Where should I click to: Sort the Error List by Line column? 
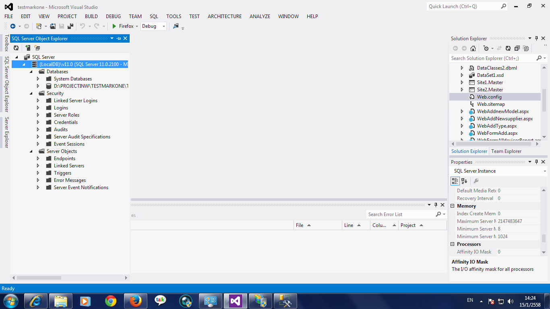click(356, 225)
